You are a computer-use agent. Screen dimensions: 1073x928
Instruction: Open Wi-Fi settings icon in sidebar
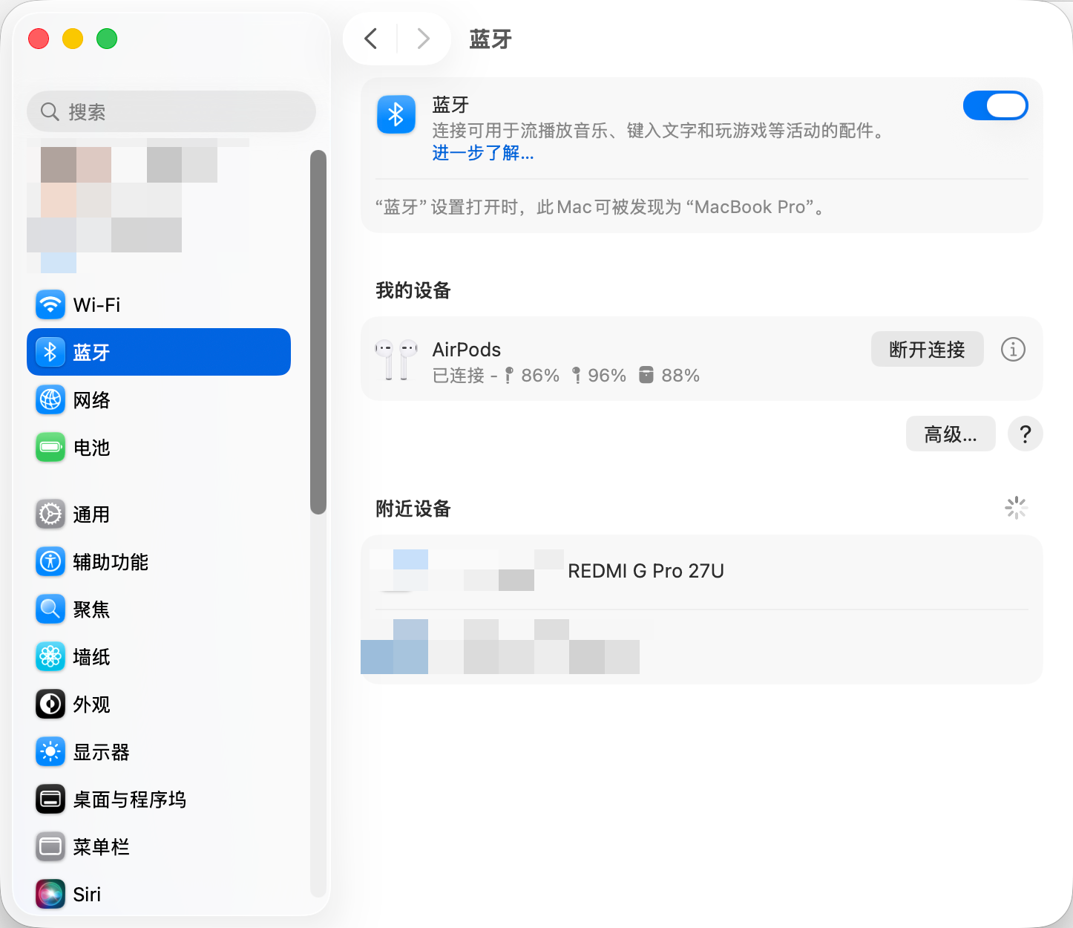click(50, 304)
